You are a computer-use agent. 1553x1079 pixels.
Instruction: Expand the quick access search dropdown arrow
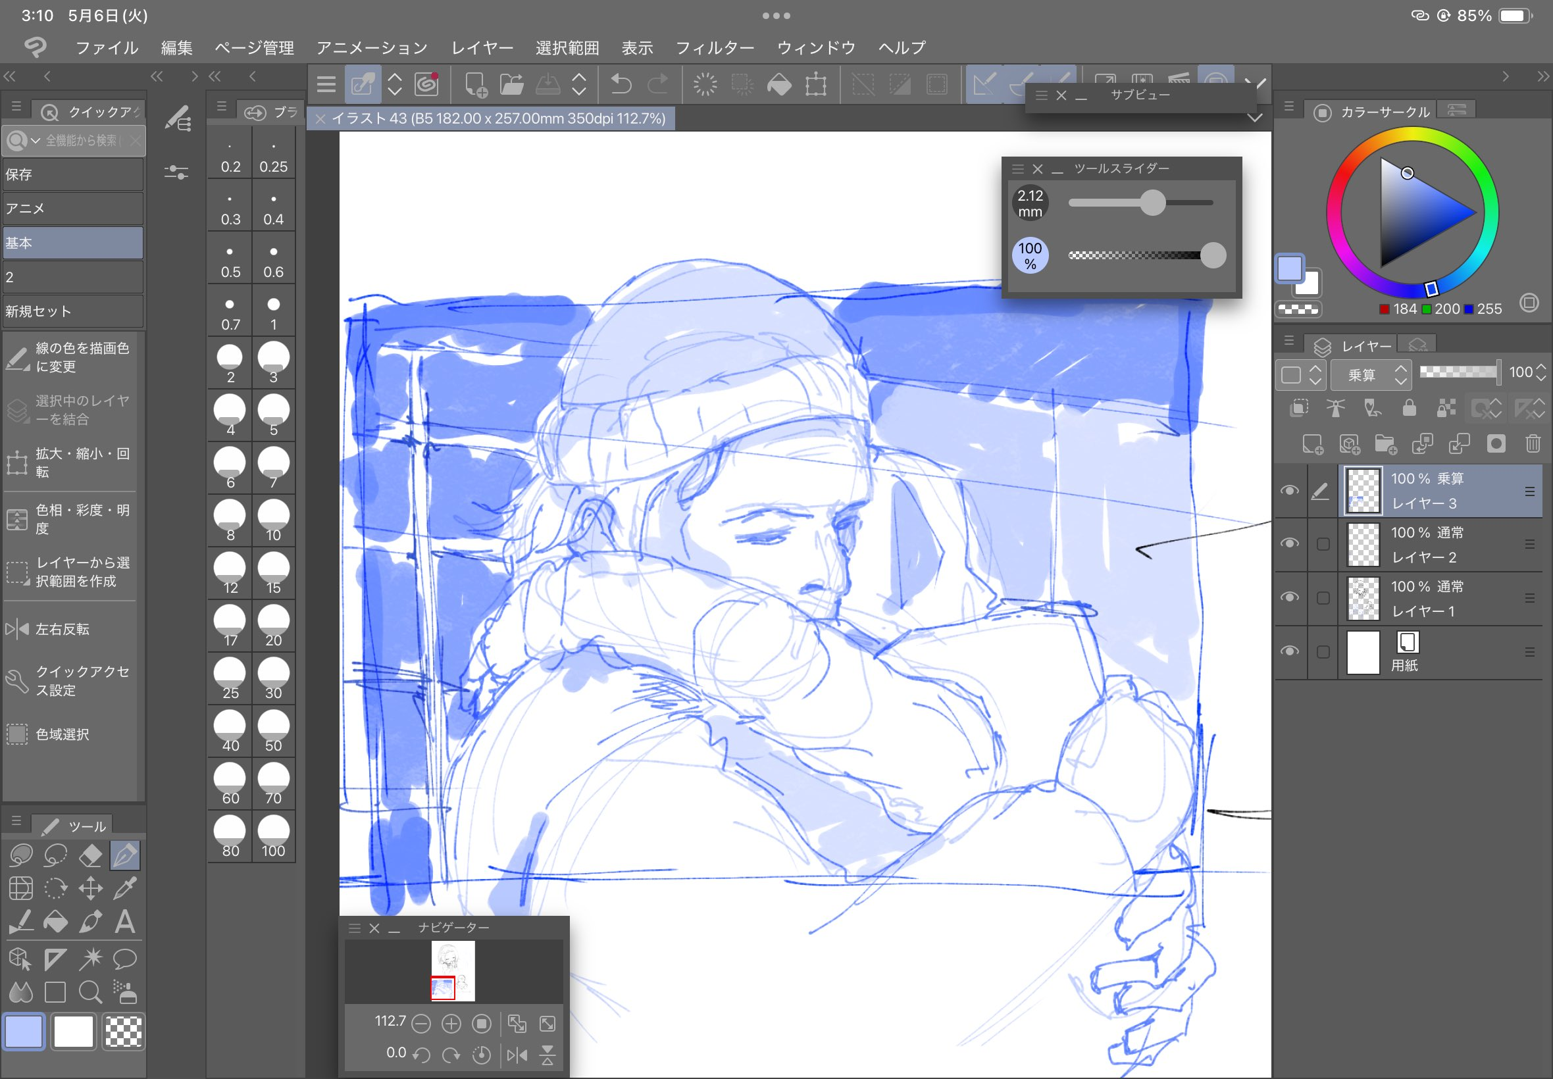pos(35,141)
